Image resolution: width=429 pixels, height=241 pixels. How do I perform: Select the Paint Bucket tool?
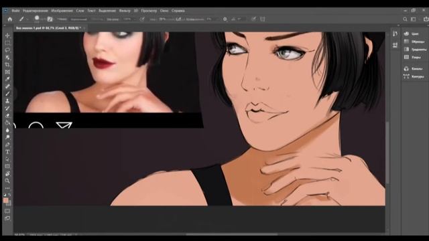pyautogui.click(x=7, y=123)
